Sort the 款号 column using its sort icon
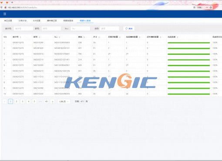 point(40,37)
